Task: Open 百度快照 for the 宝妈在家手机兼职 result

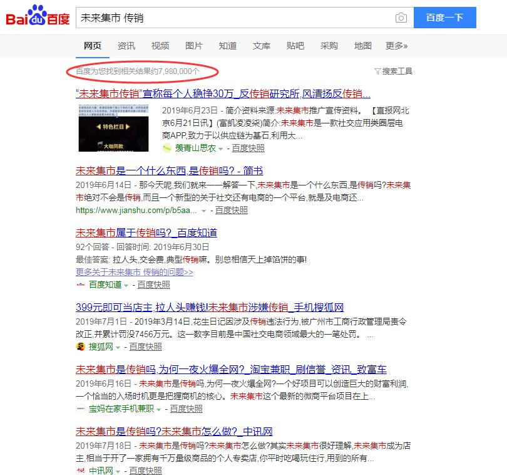Action: tap(187, 409)
